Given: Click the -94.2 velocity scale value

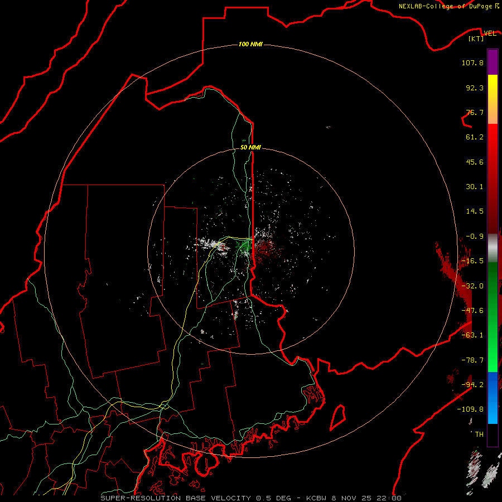Looking at the screenshot, I should click(x=472, y=385).
